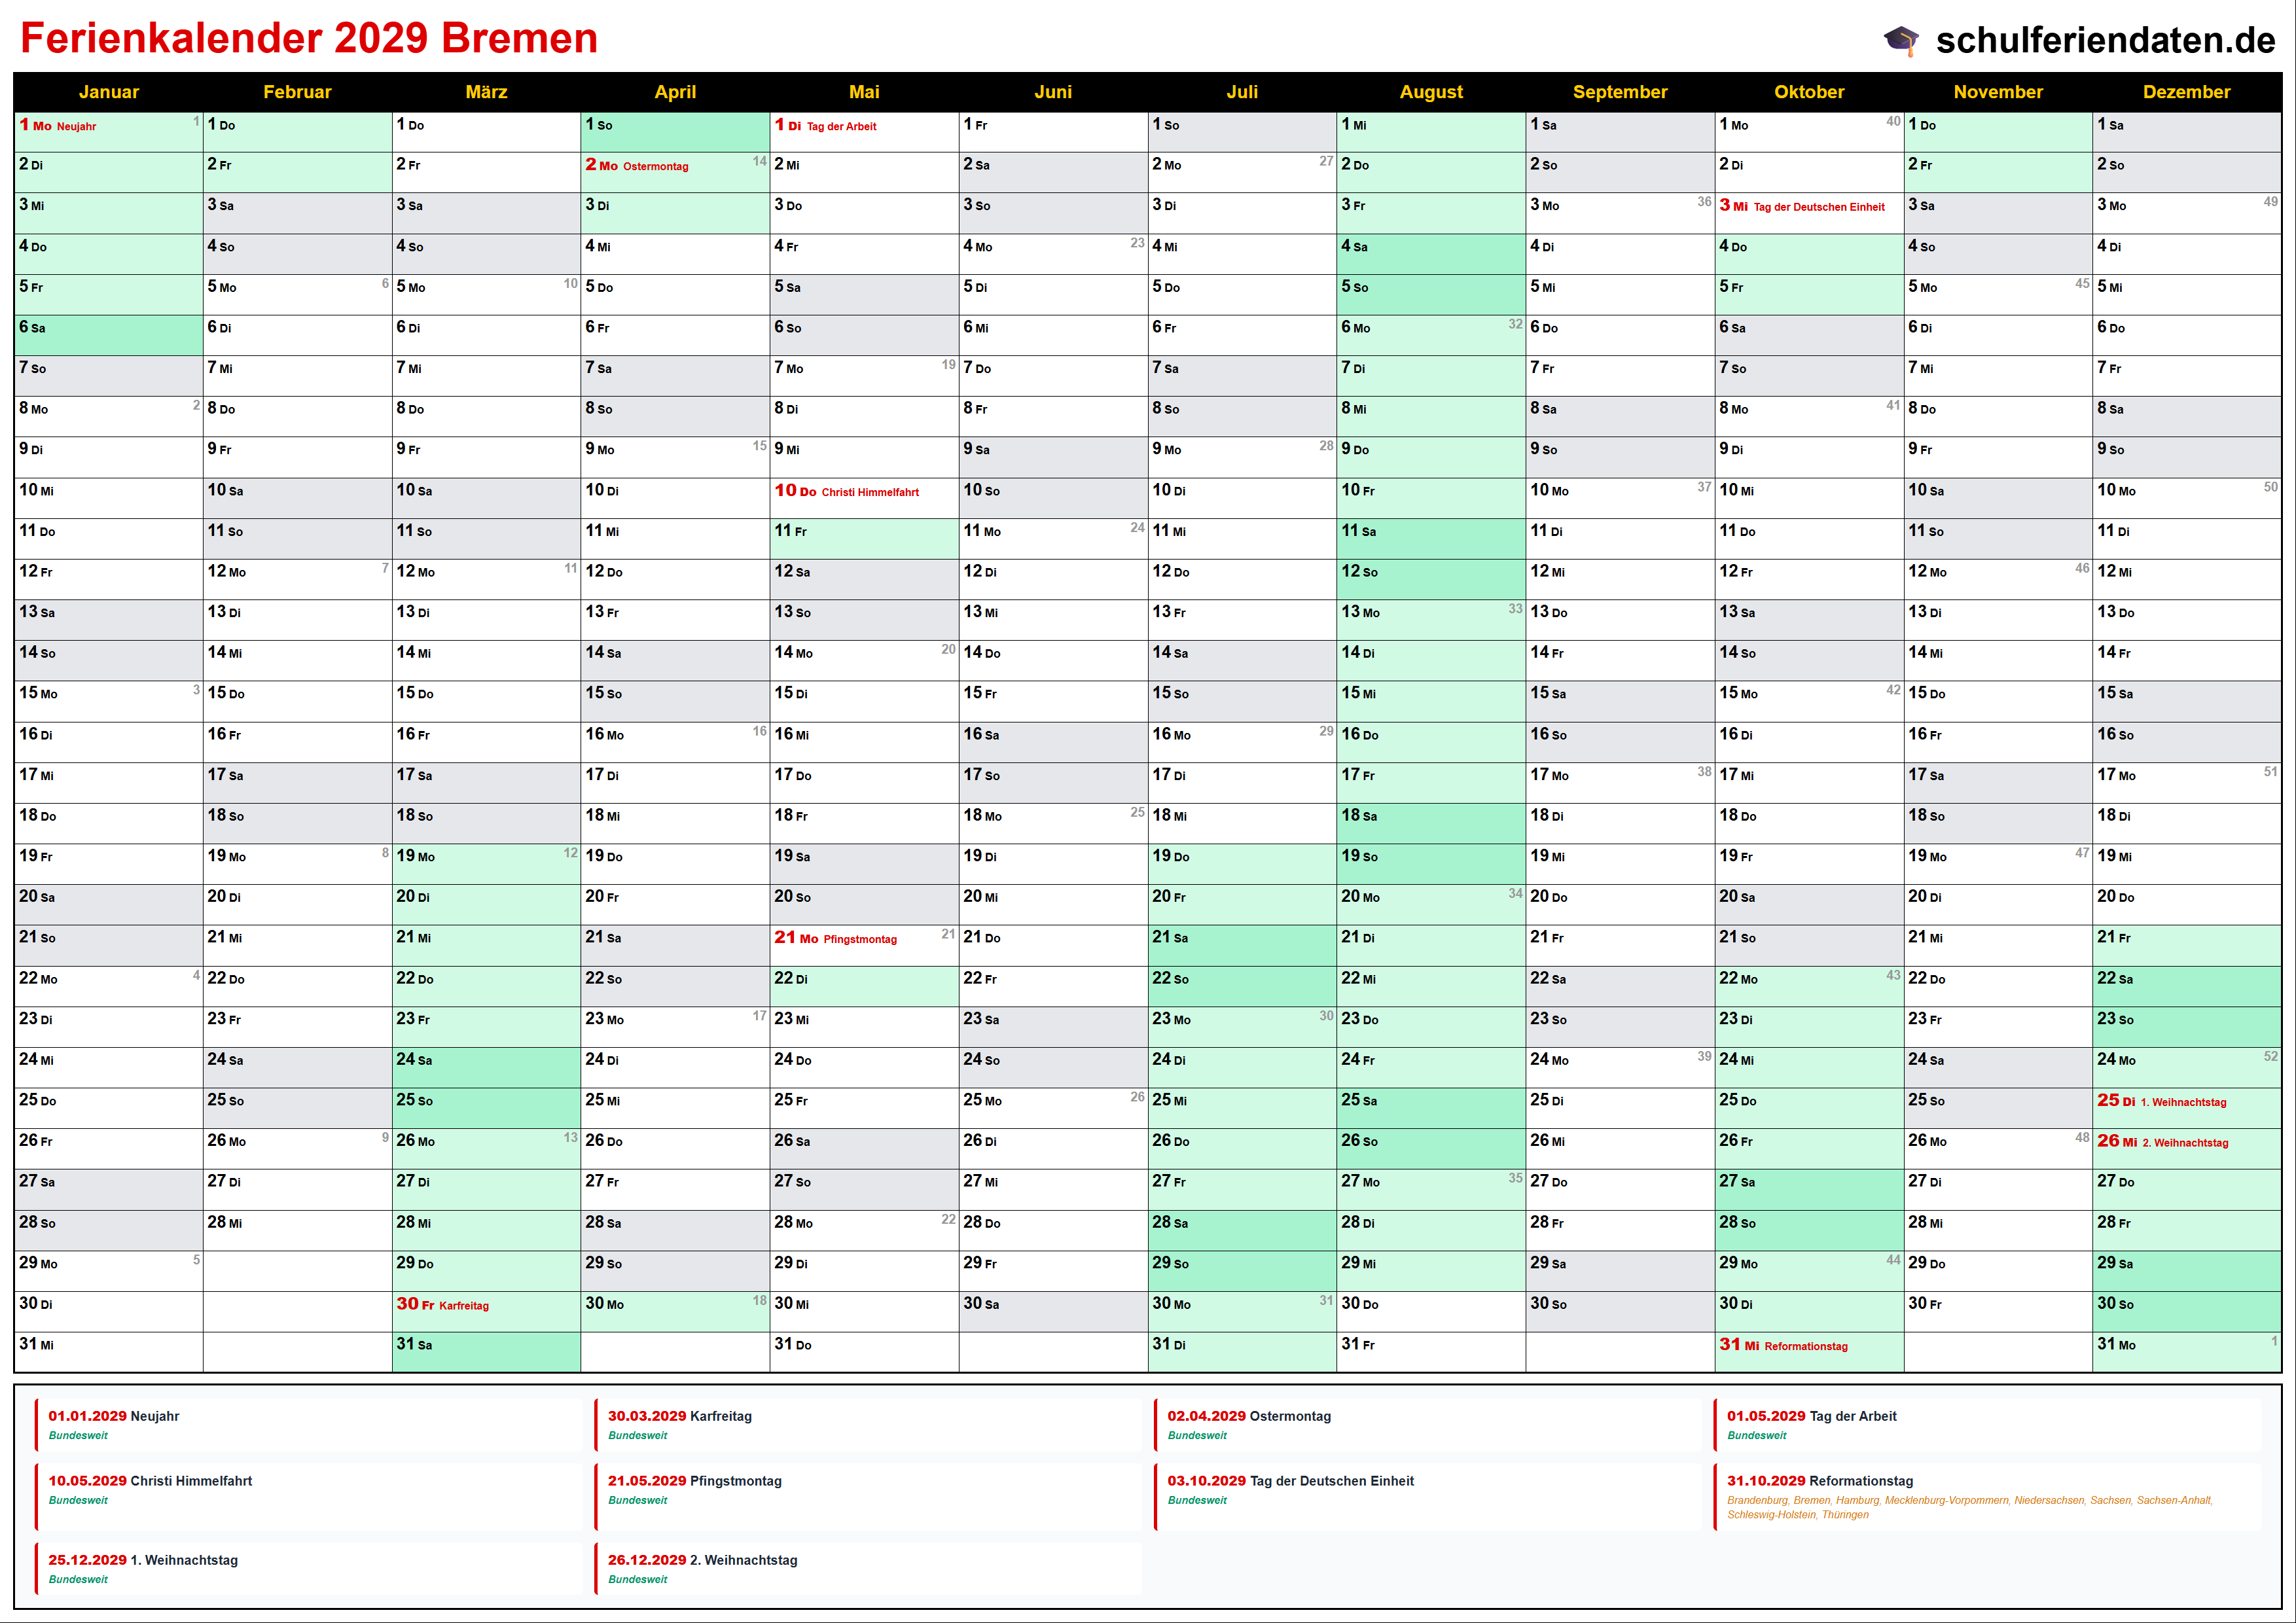
Task: Click the 3 Mi Tag der Deutschen Einheit cell
Action: click(x=1808, y=207)
